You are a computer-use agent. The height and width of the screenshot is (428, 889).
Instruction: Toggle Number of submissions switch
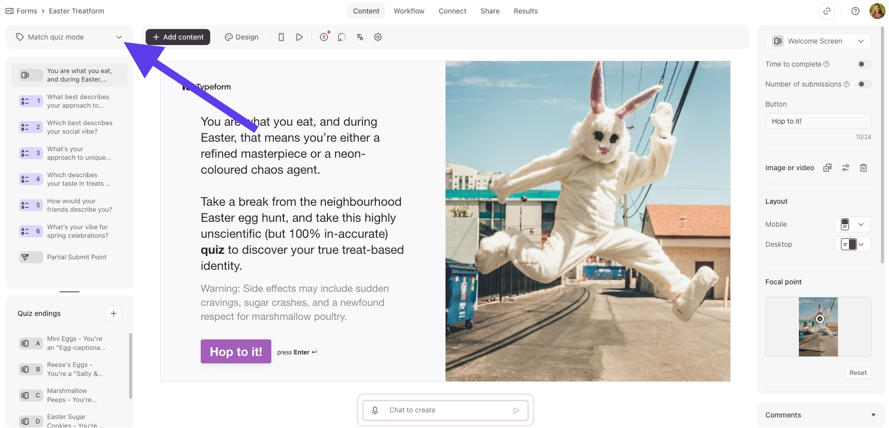(x=864, y=84)
